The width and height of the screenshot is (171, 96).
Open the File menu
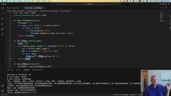pyautogui.click(x=10, y=1)
